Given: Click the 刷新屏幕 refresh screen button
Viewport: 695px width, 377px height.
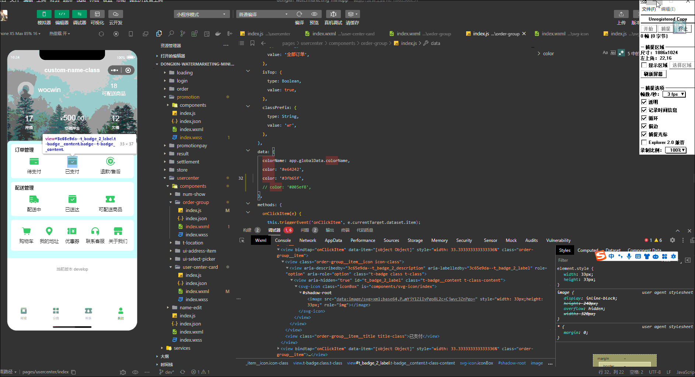Looking at the screenshot, I should (x=653, y=74).
